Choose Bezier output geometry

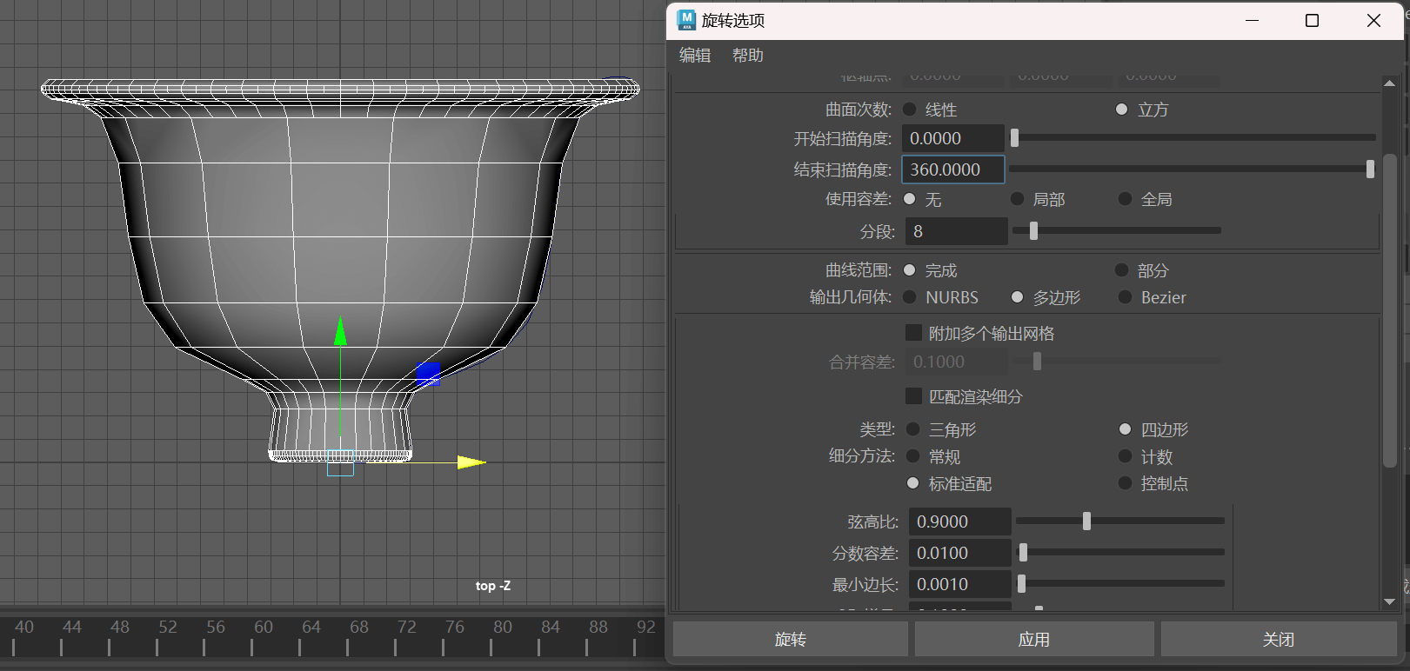[1125, 297]
